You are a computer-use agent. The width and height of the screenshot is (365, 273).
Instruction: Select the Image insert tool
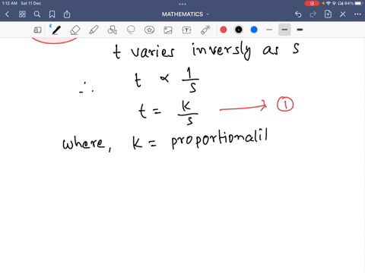click(168, 30)
